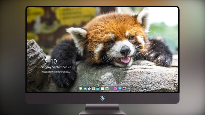Click the logo badge on the monitor chin
The width and height of the screenshot is (205, 115).
(x=102, y=98)
